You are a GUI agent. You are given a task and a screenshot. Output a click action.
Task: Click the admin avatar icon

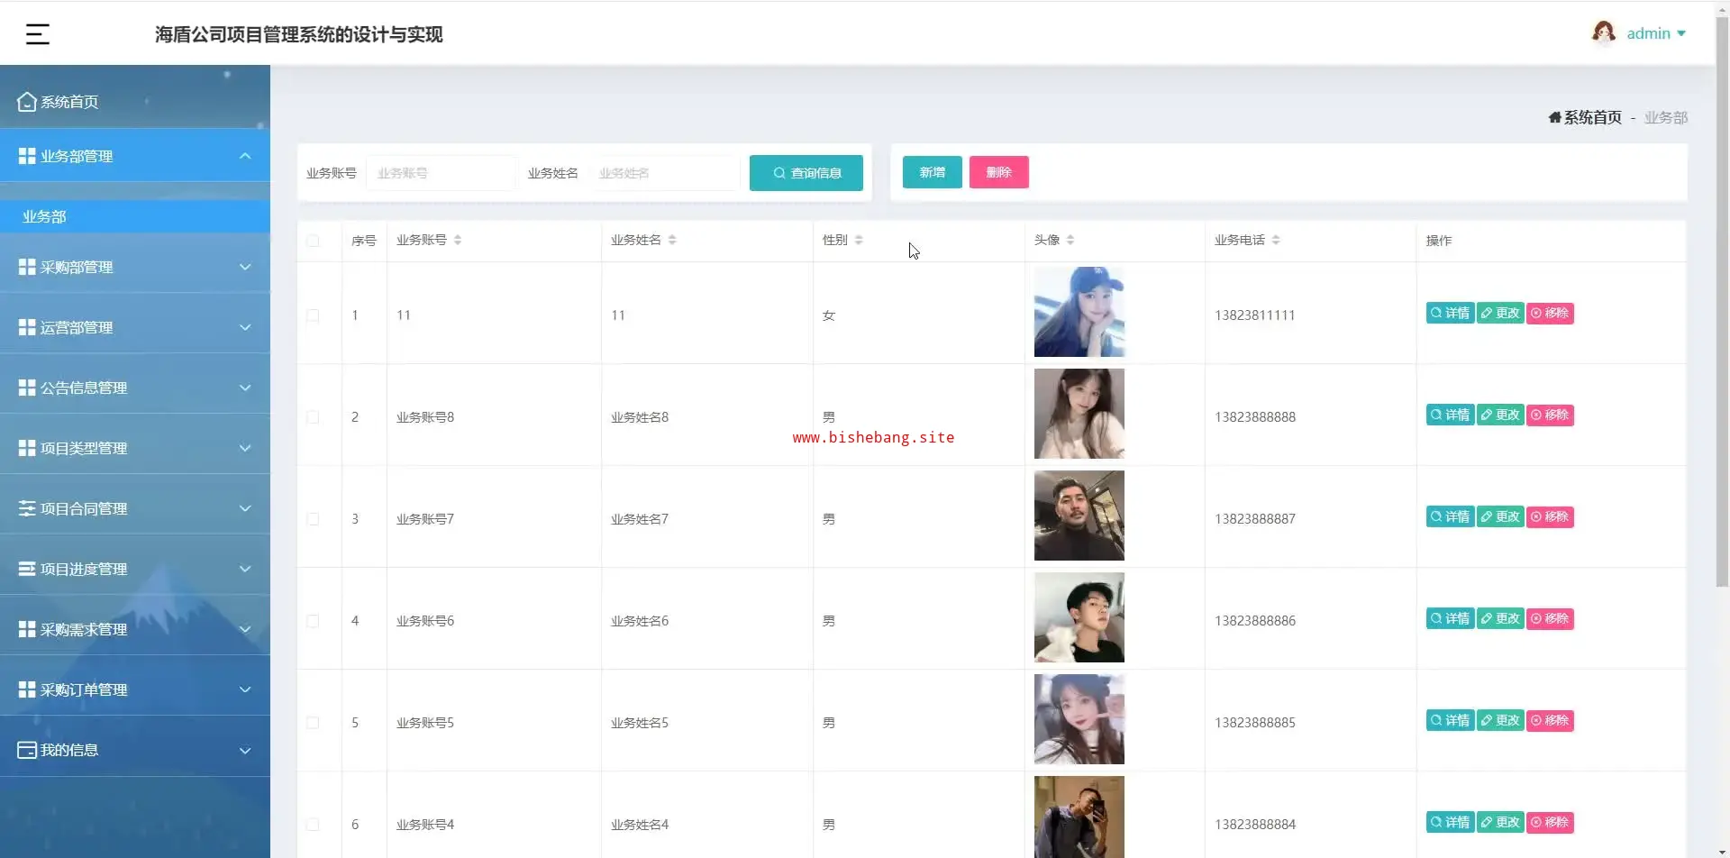coord(1603,33)
